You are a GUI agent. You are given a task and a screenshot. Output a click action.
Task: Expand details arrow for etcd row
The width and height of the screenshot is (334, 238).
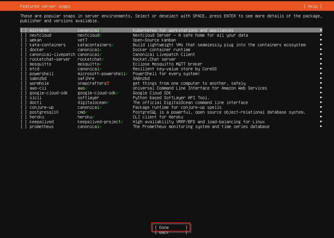[321, 68]
